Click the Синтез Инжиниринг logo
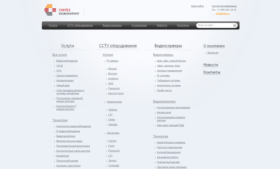Viewport: 280px width, 169px height. 62,10
